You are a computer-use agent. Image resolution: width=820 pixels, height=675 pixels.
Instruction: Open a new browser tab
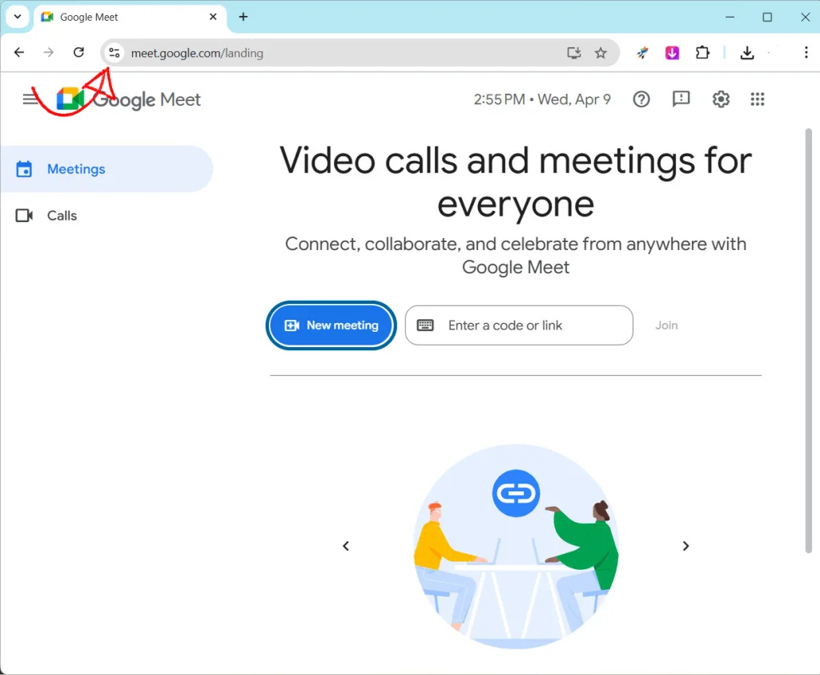243,17
